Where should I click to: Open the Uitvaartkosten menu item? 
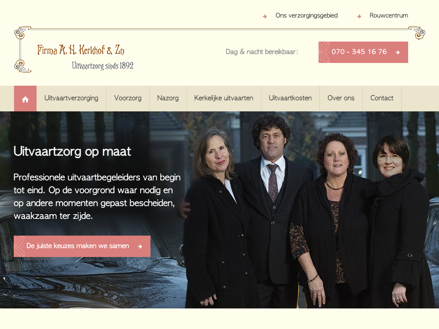[x=290, y=98]
